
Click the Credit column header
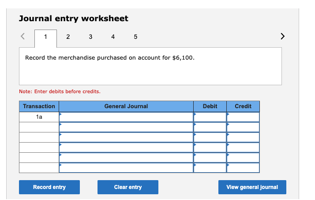click(243, 106)
